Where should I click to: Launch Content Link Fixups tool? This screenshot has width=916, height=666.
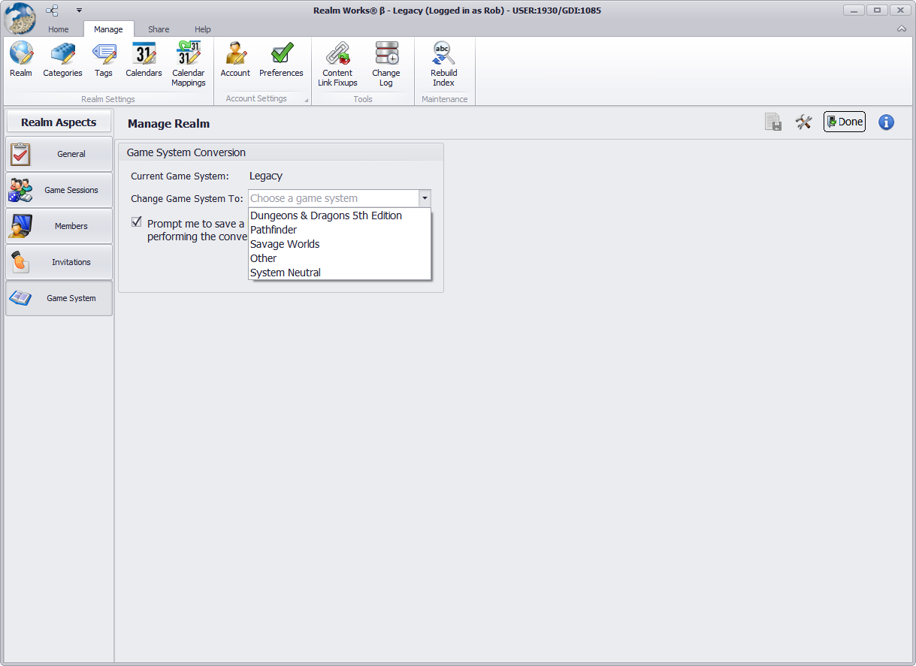click(x=337, y=65)
